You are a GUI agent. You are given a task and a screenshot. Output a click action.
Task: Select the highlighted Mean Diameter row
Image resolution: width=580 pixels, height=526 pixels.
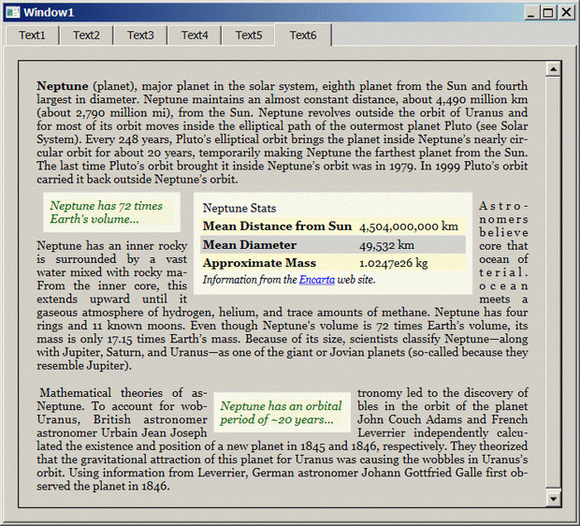[332, 245]
